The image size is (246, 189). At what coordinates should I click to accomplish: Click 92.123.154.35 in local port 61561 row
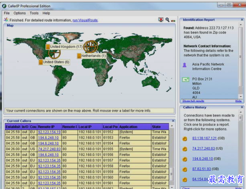tap(49, 183)
